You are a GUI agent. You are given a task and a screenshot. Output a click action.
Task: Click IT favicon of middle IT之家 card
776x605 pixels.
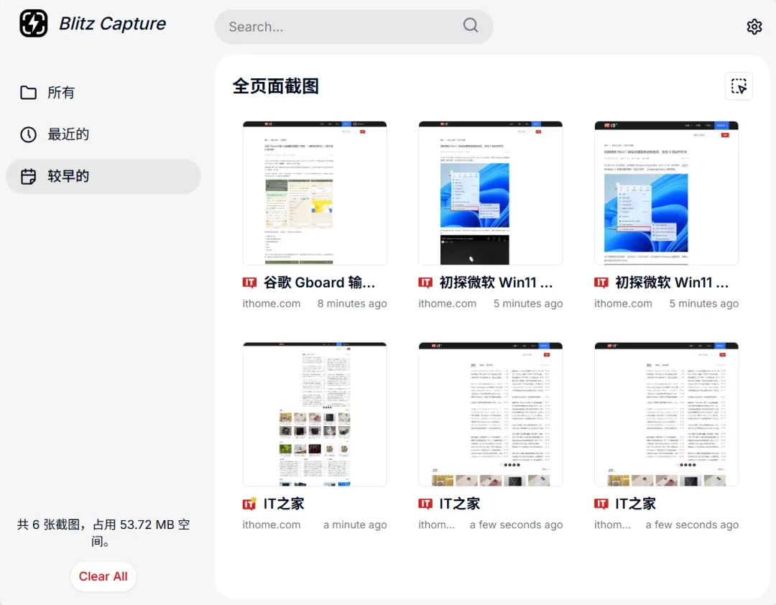click(x=425, y=504)
